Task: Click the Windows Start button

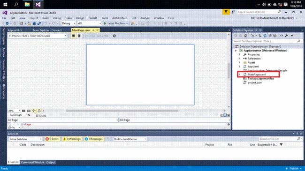Action: click(5, 5)
